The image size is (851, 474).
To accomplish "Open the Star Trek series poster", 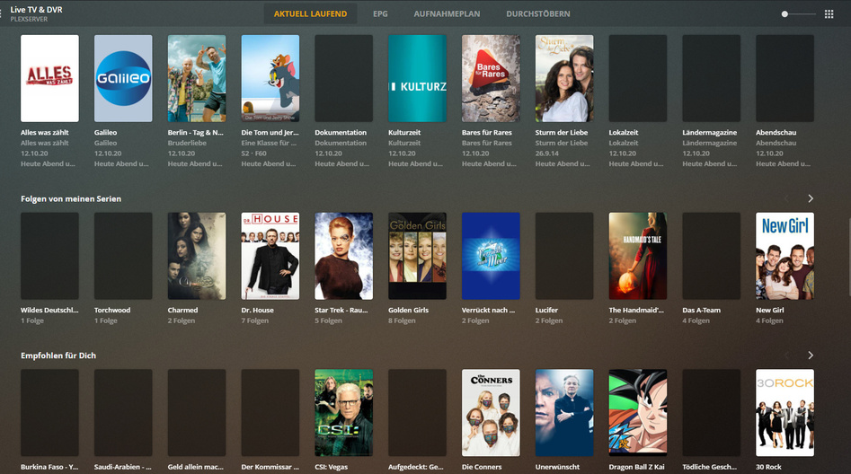I will click(343, 256).
